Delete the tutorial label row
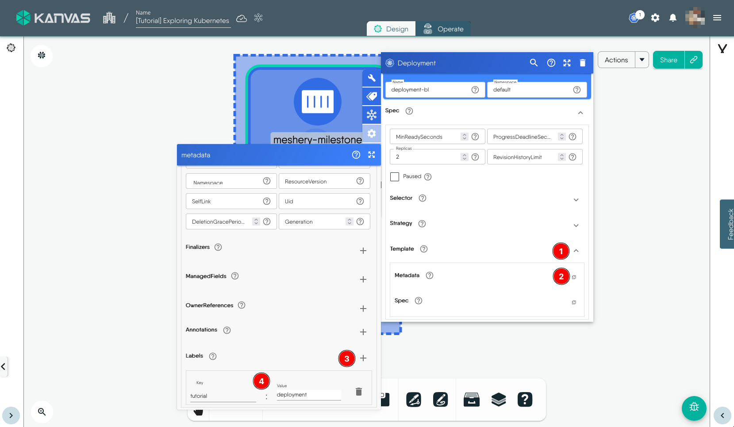Image resolution: width=734 pixels, height=427 pixels. (x=359, y=392)
